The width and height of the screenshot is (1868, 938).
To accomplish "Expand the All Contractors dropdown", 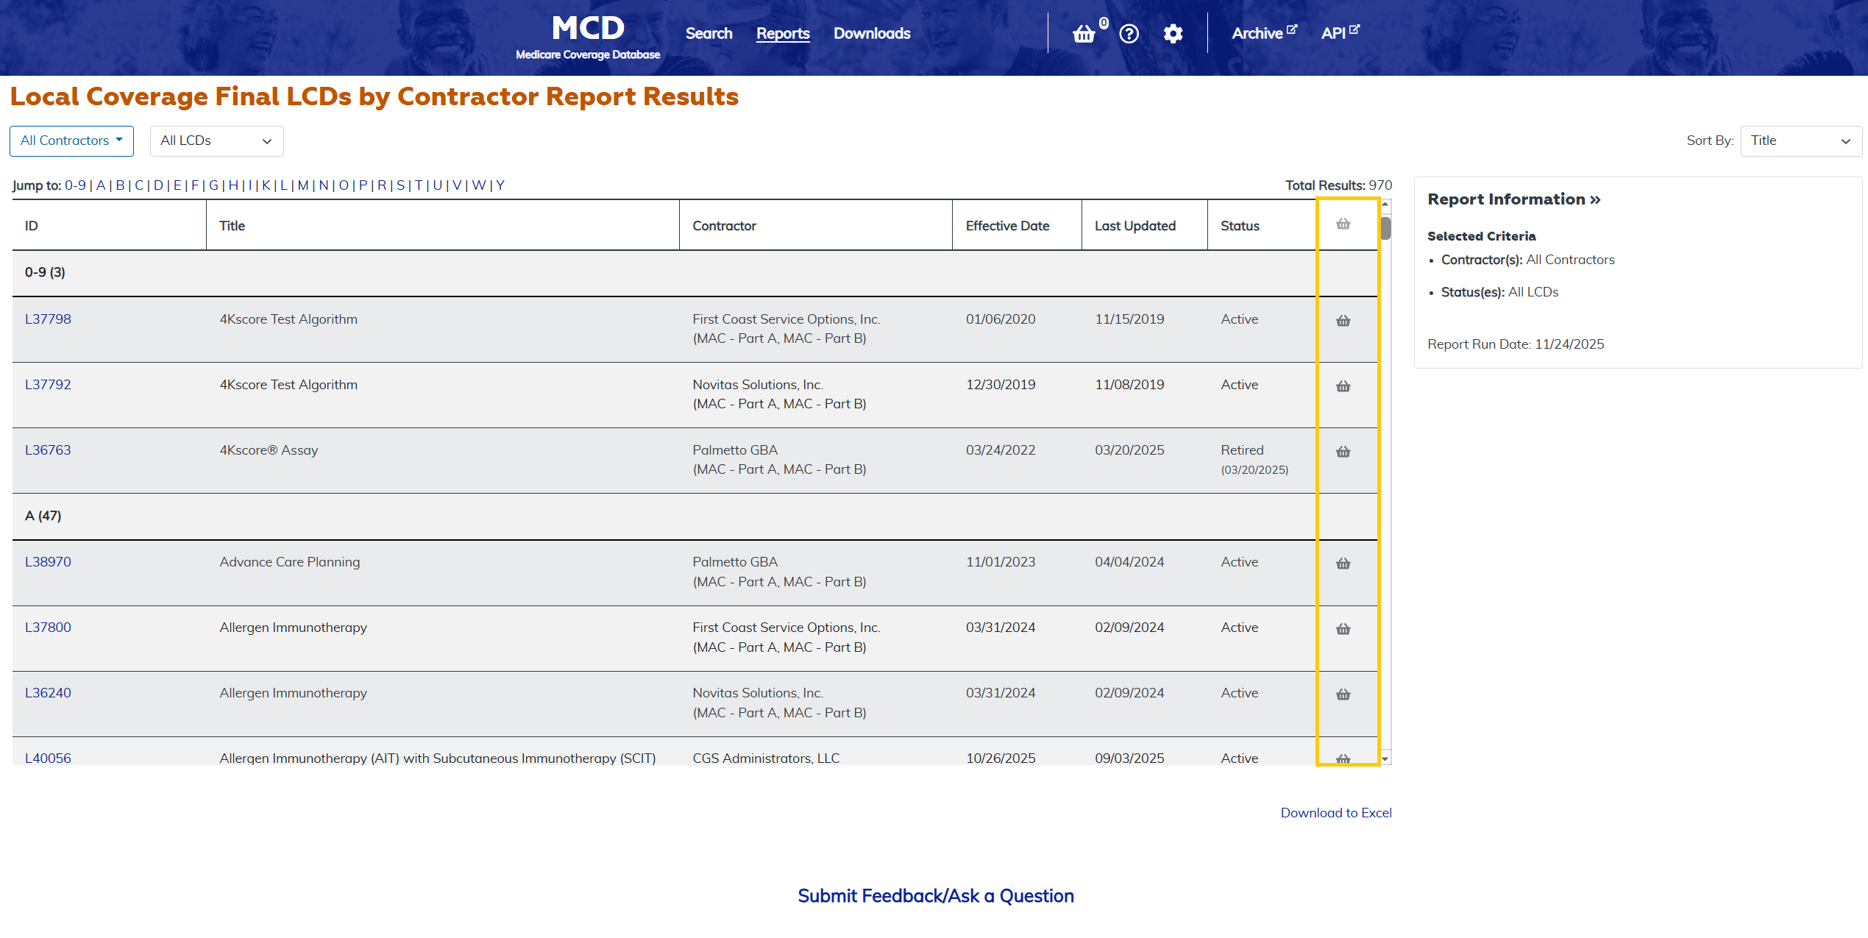I will coord(71,141).
